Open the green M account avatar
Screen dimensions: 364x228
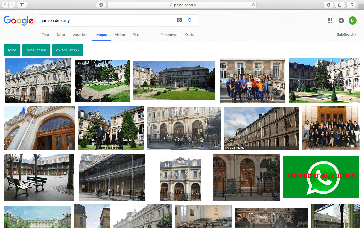tap(353, 21)
